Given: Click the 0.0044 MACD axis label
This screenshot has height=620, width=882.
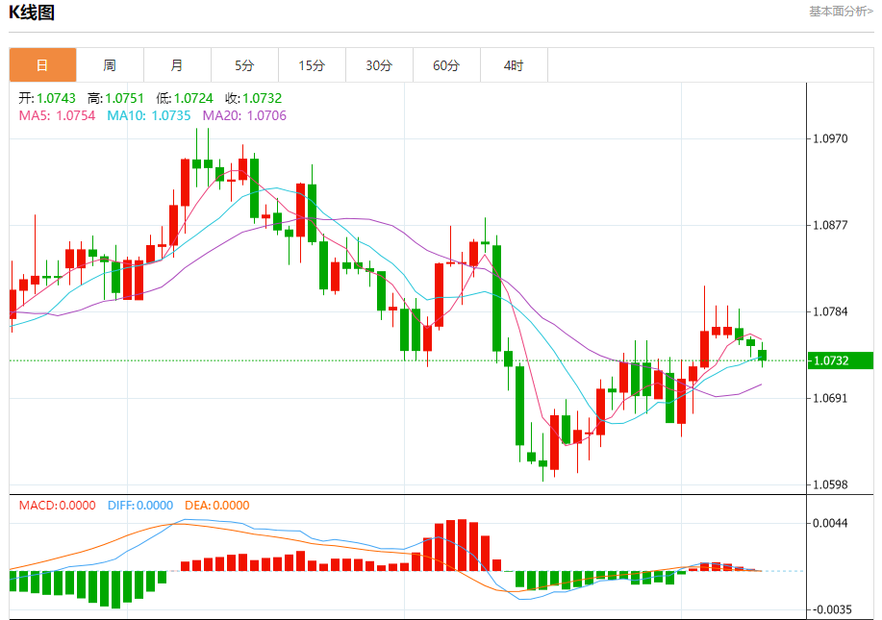Looking at the screenshot, I should (830, 523).
